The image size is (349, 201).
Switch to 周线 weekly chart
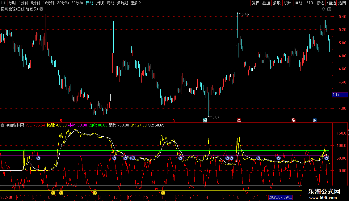point(100,3)
